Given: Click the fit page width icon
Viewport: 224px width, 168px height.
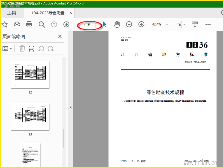Looking at the screenshot, I should click(x=179, y=24).
